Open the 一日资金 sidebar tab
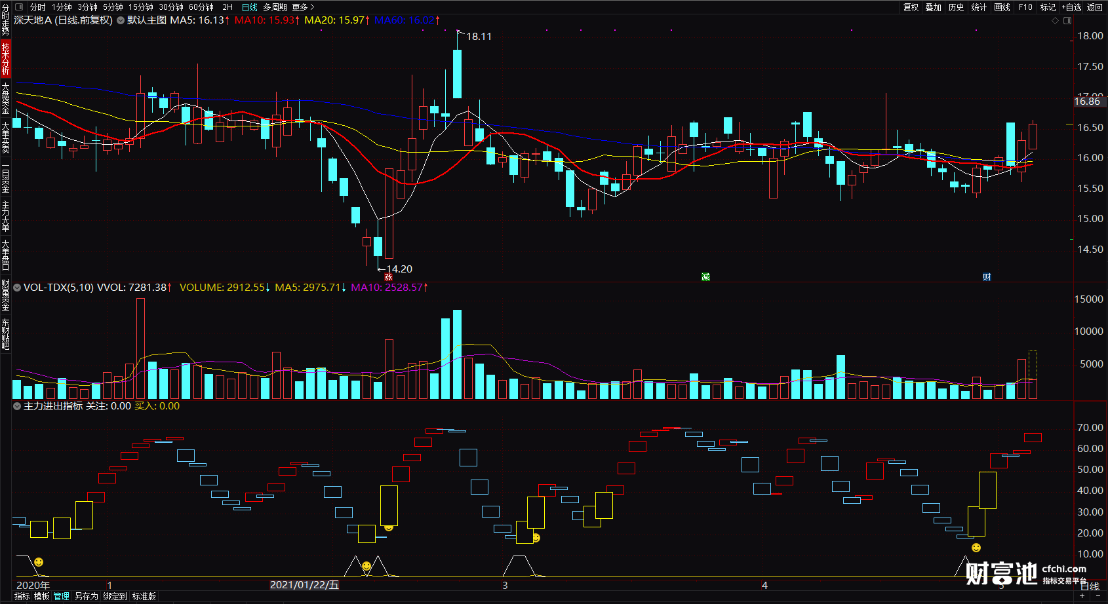 [x=5, y=177]
